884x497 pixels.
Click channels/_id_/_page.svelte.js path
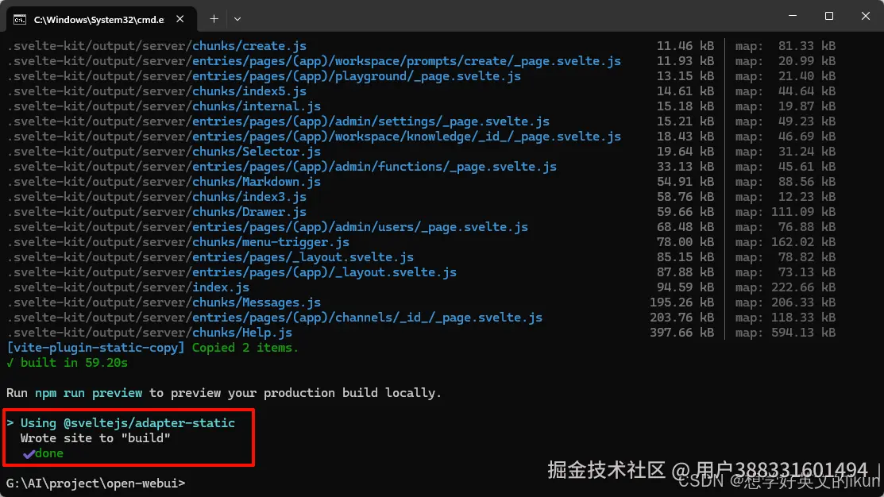click(x=367, y=318)
